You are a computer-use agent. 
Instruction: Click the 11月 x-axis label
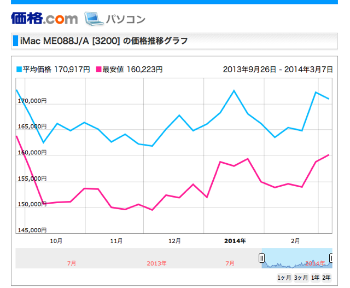(x=116, y=241)
